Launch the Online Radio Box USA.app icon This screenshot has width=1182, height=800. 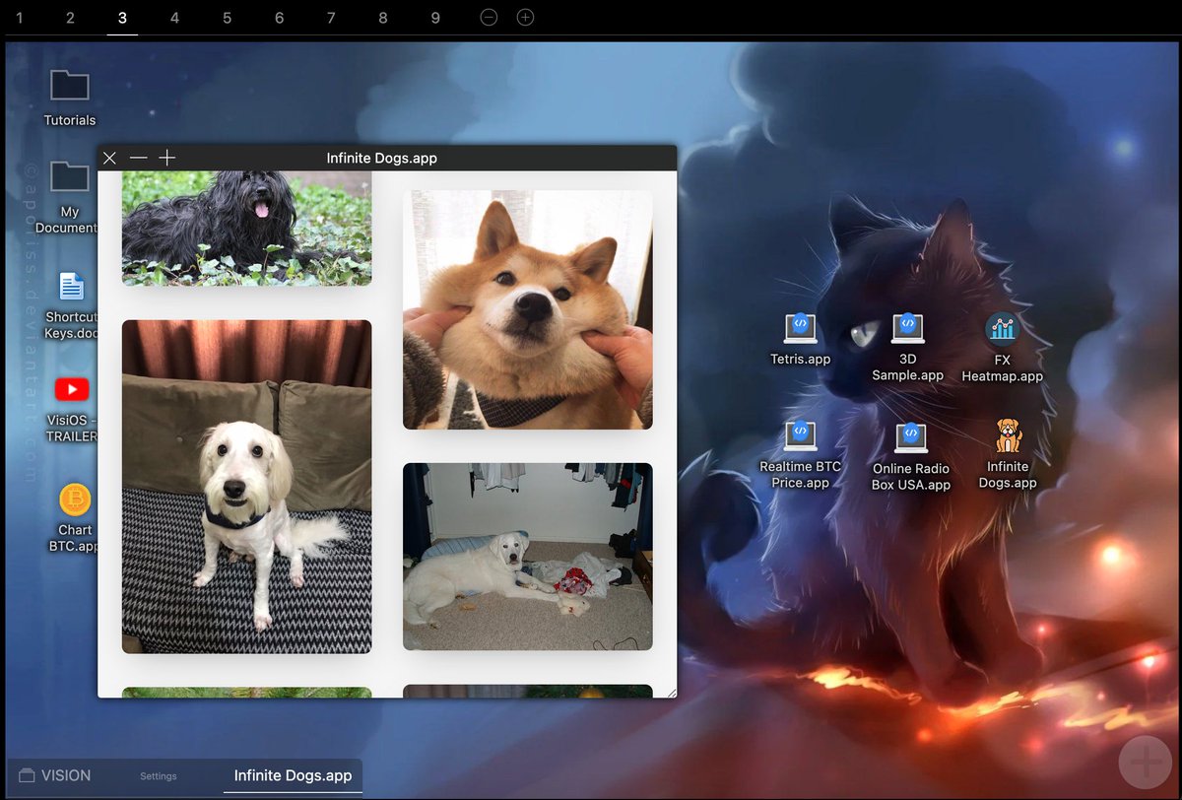[911, 438]
